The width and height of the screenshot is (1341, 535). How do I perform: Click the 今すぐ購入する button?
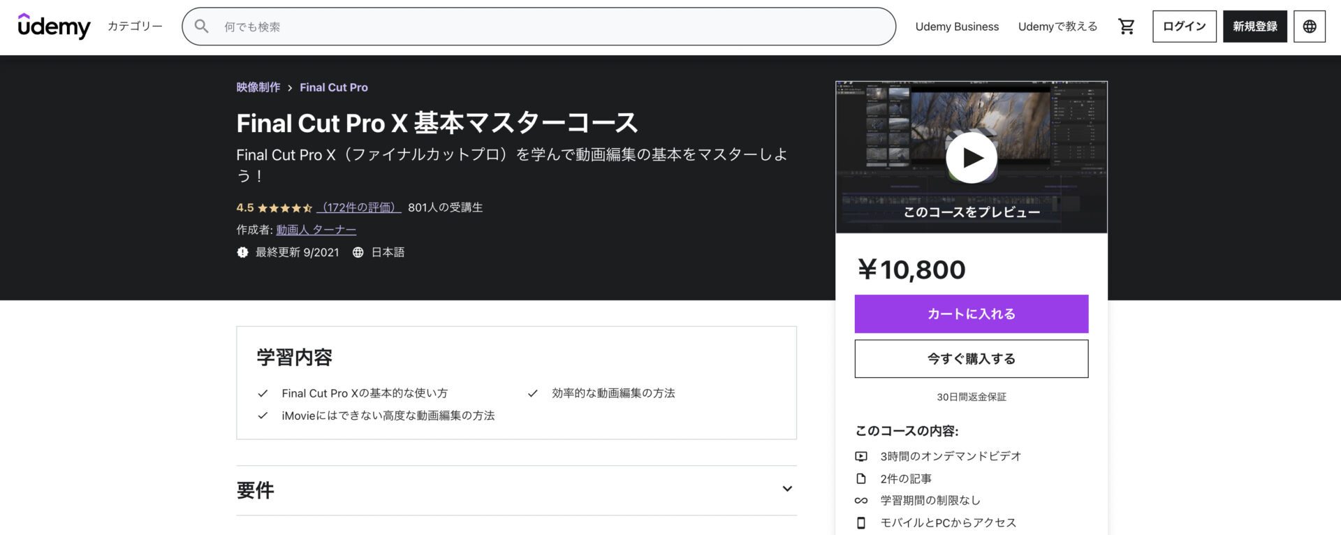click(971, 359)
